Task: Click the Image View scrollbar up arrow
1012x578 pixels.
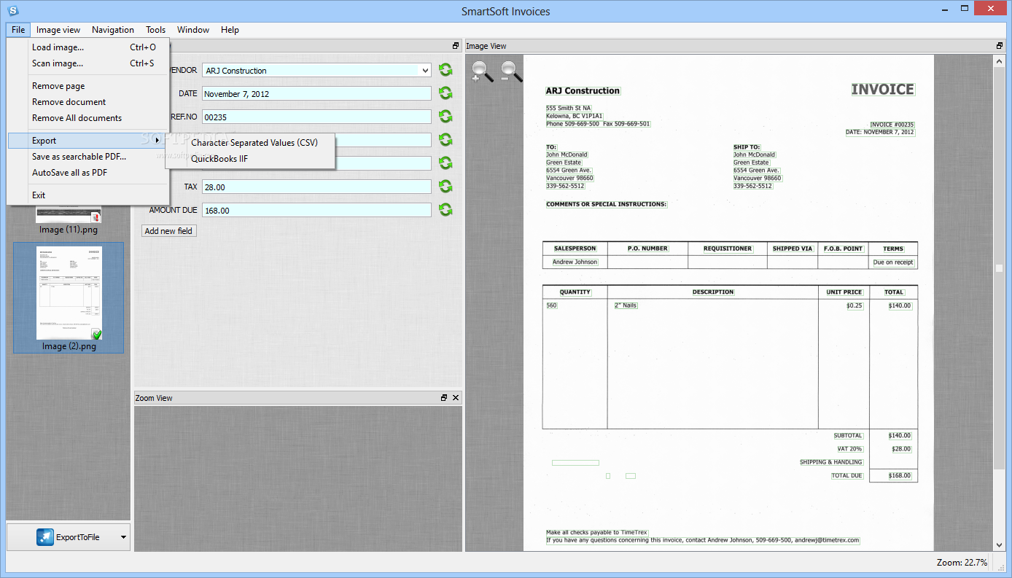Action: [x=1000, y=61]
